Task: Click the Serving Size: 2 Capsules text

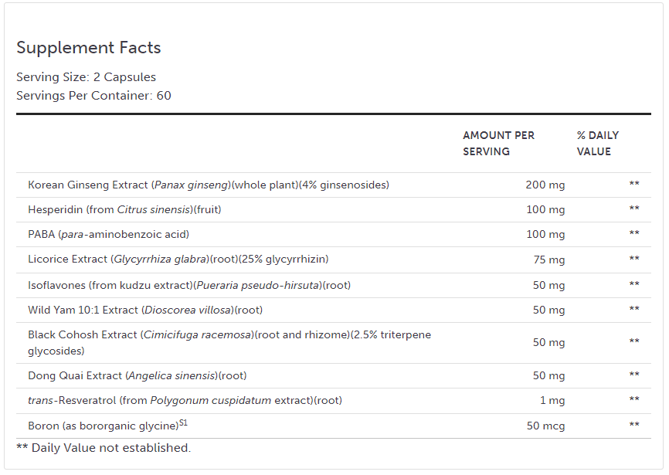Action: coord(86,77)
